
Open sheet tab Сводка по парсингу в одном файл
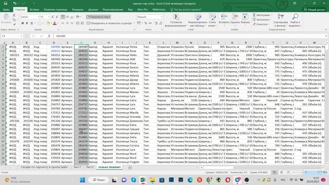tap(44, 167)
